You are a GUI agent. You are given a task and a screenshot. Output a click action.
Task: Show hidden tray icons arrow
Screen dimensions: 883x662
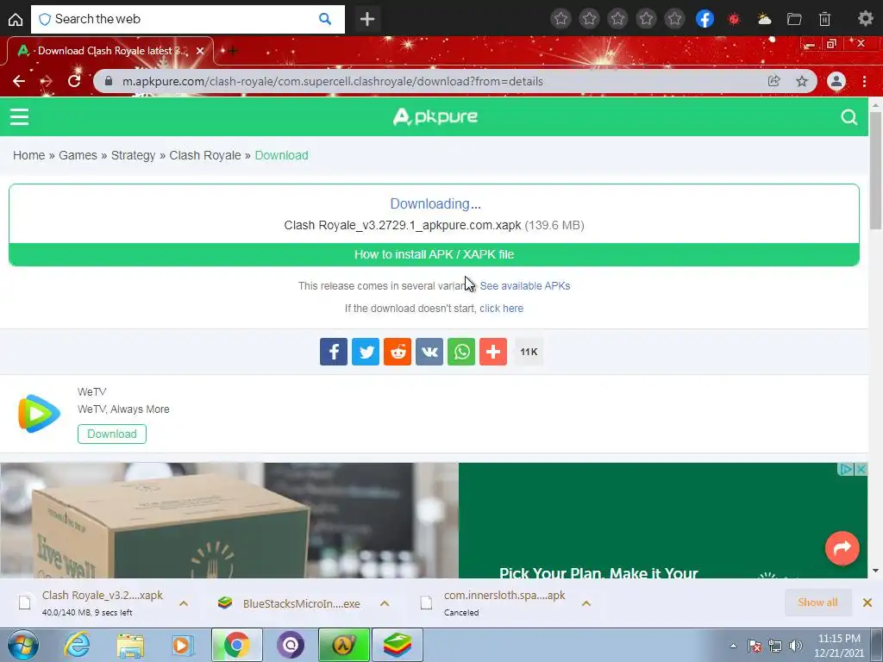pos(733,646)
